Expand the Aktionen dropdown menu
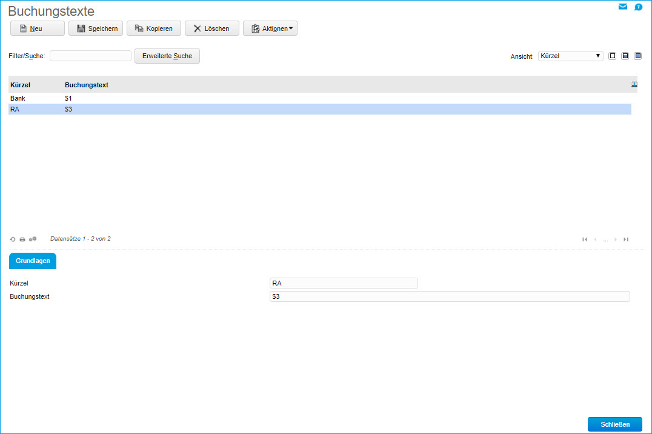This screenshot has width=652, height=434. [270, 28]
